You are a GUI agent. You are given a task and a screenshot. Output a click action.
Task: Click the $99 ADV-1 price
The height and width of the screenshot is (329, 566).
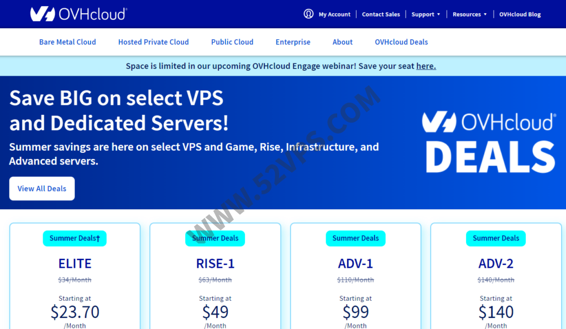355,312
